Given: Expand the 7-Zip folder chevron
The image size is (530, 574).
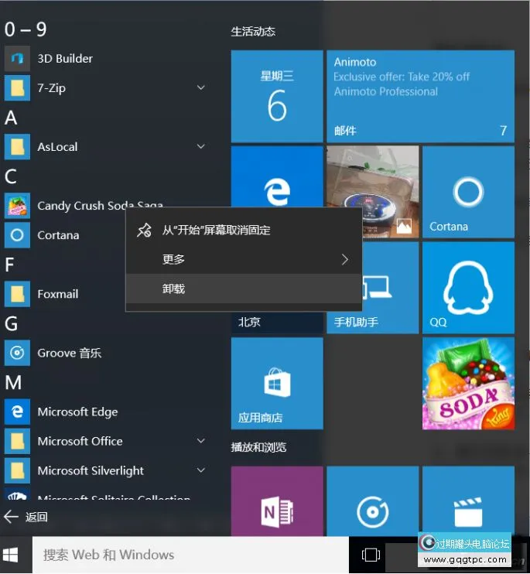Looking at the screenshot, I should click(x=201, y=87).
